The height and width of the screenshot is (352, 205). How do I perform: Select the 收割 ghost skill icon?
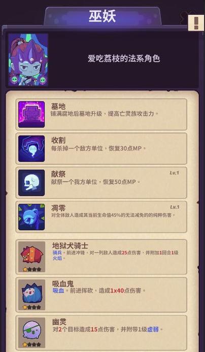[x=31, y=149]
